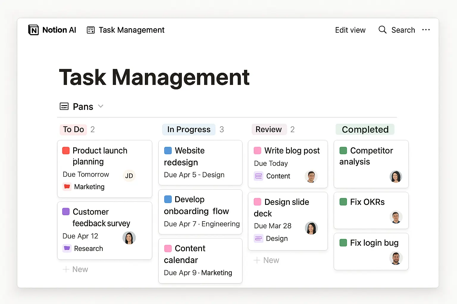Open the Develop onboarding flow card
457x304 pixels.
(201, 212)
